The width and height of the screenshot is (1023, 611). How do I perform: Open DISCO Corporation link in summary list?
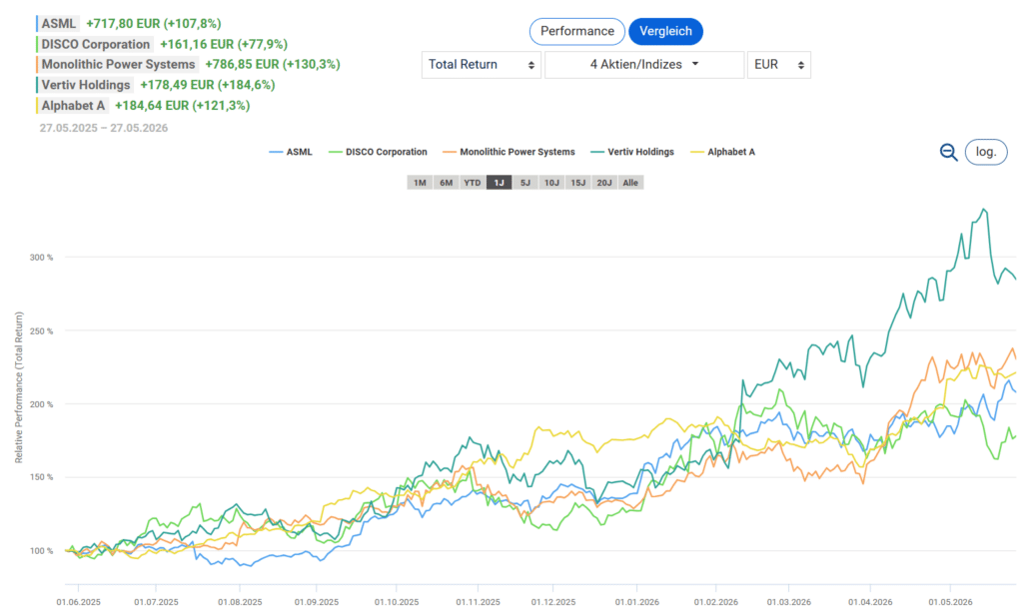(95, 44)
